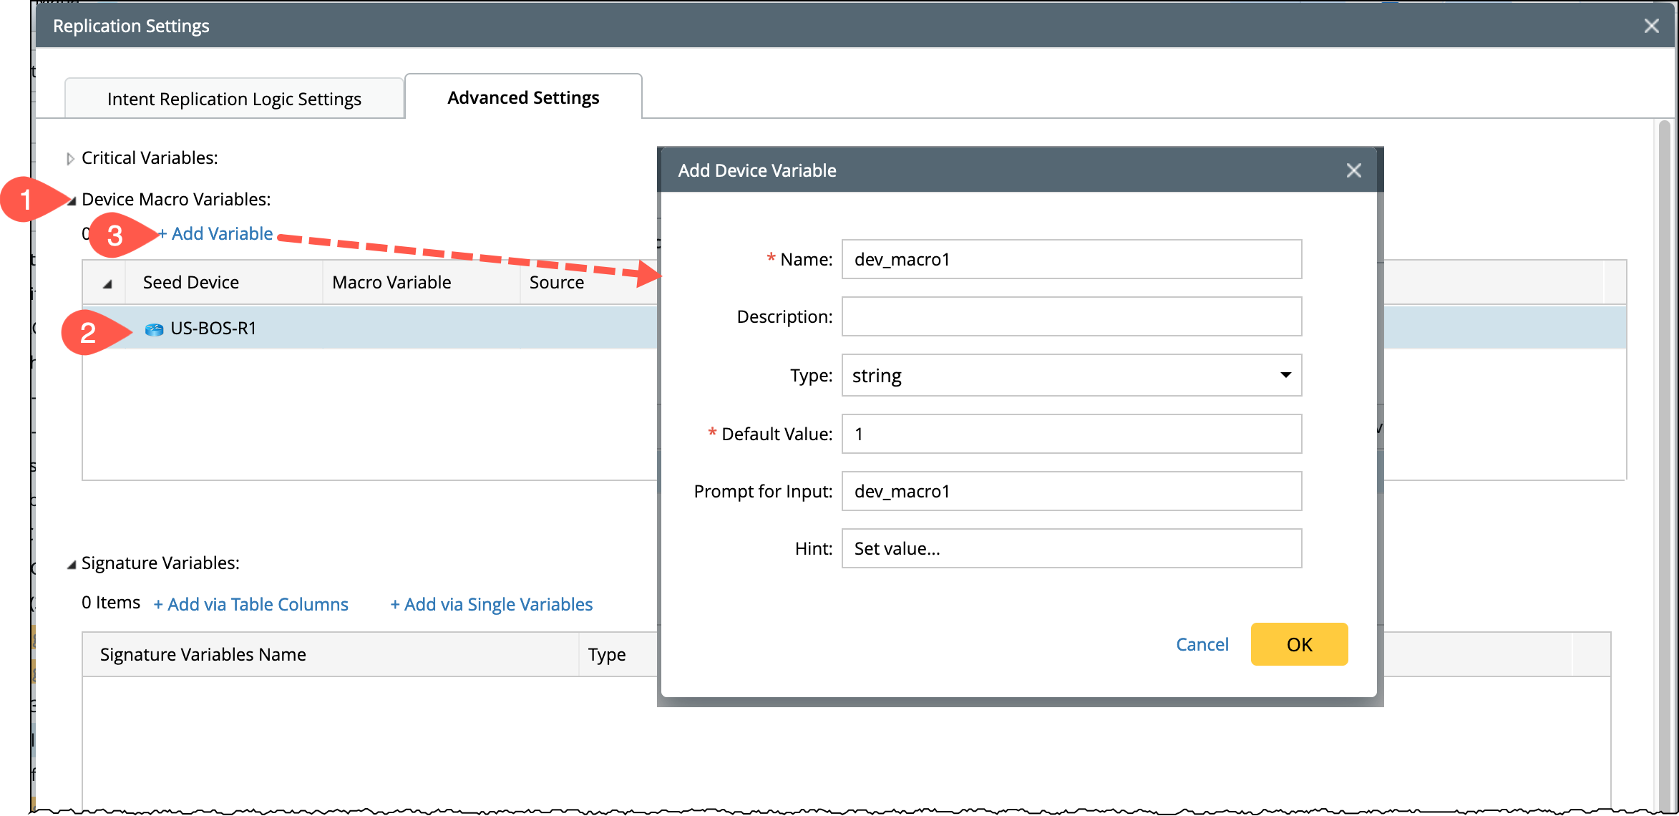Click the US-BOS-R1 router device icon
The width and height of the screenshot is (1679, 816).
(x=154, y=329)
